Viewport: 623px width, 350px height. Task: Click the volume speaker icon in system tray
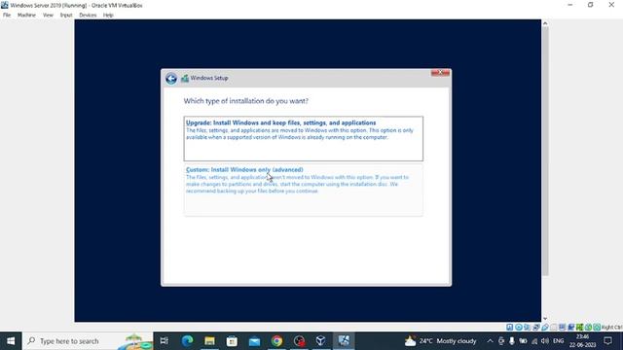click(545, 341)
